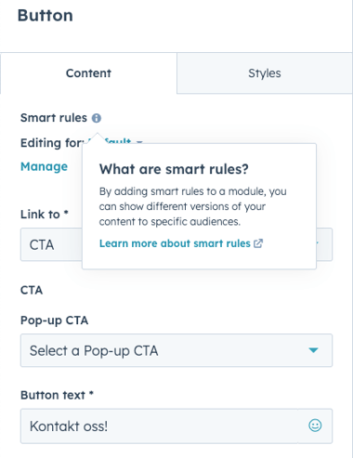This screenshot has width=353, height=458.
Task: Switch to the Styles tab
Action: (x=265, y=73)
